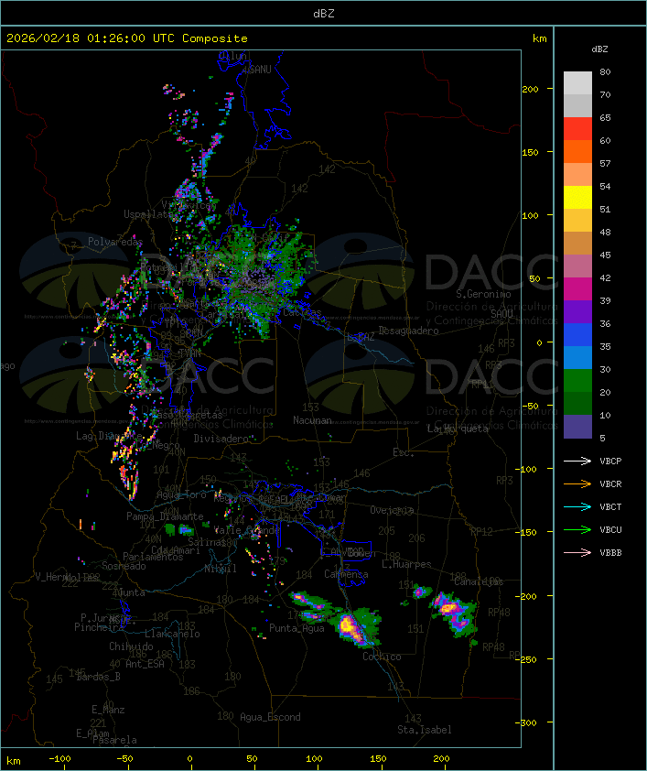Click the L.Huarpes map label
This screenshot has width=647, height=771.
(x=406, y=564)
